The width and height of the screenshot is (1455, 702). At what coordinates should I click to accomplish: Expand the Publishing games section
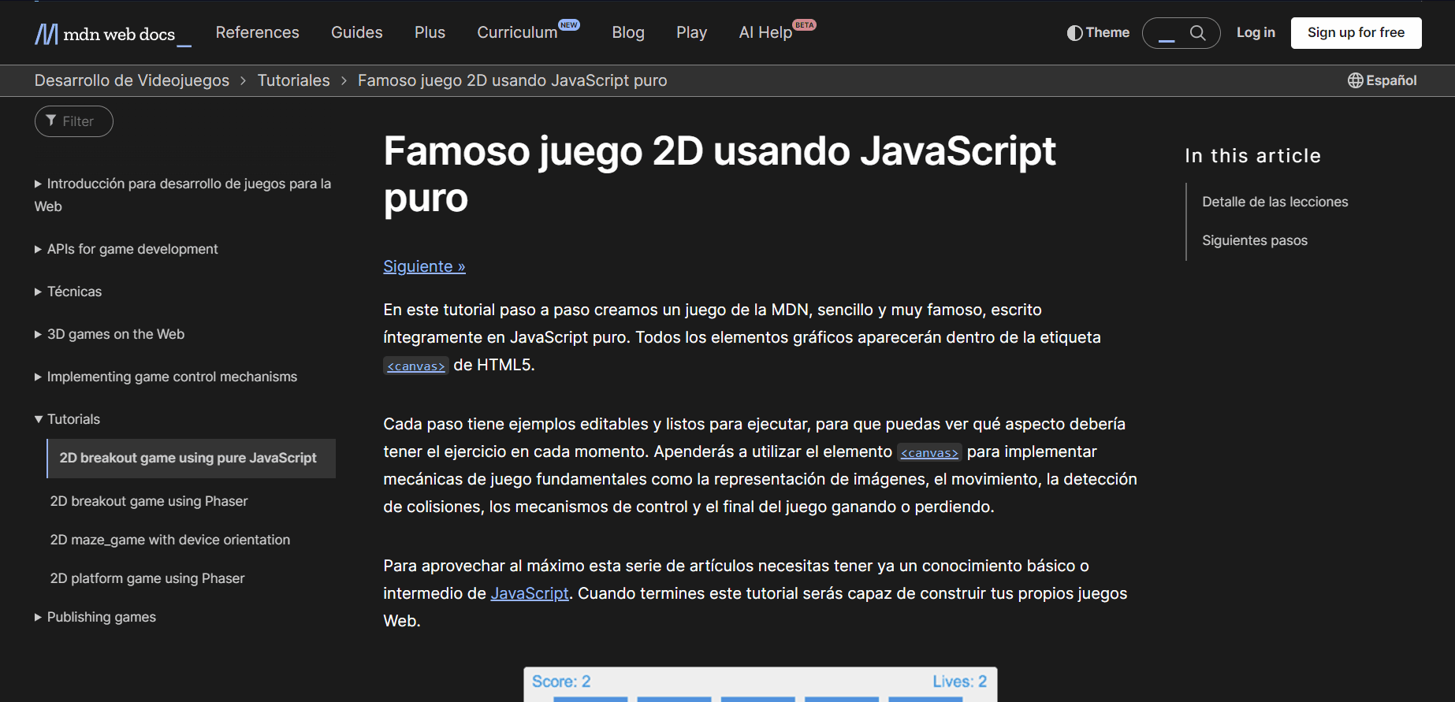[x=101, y=617]
